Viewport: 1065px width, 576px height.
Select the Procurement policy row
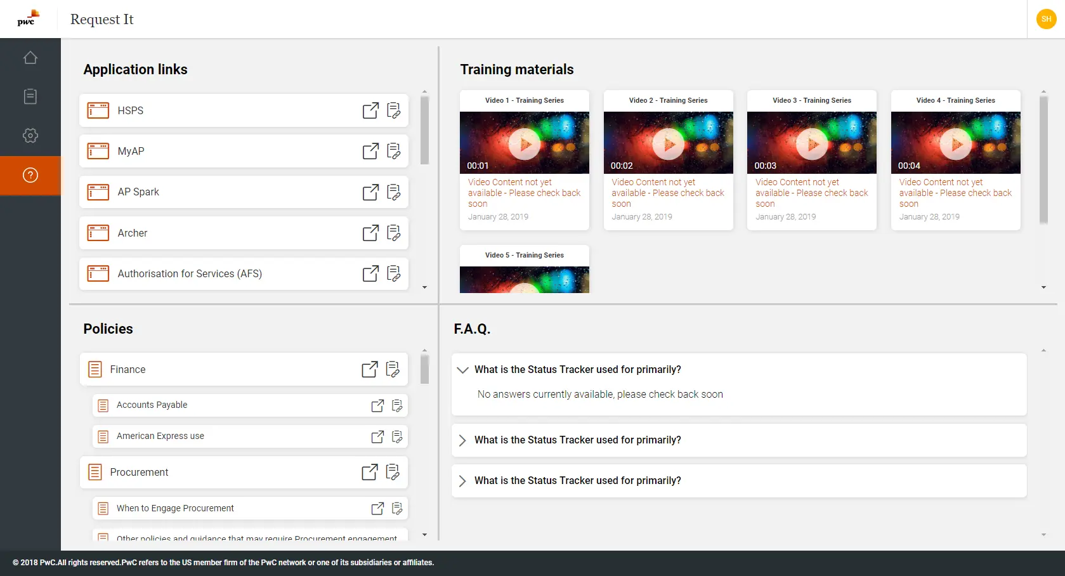pyautogui.click(x=244, y=472)
